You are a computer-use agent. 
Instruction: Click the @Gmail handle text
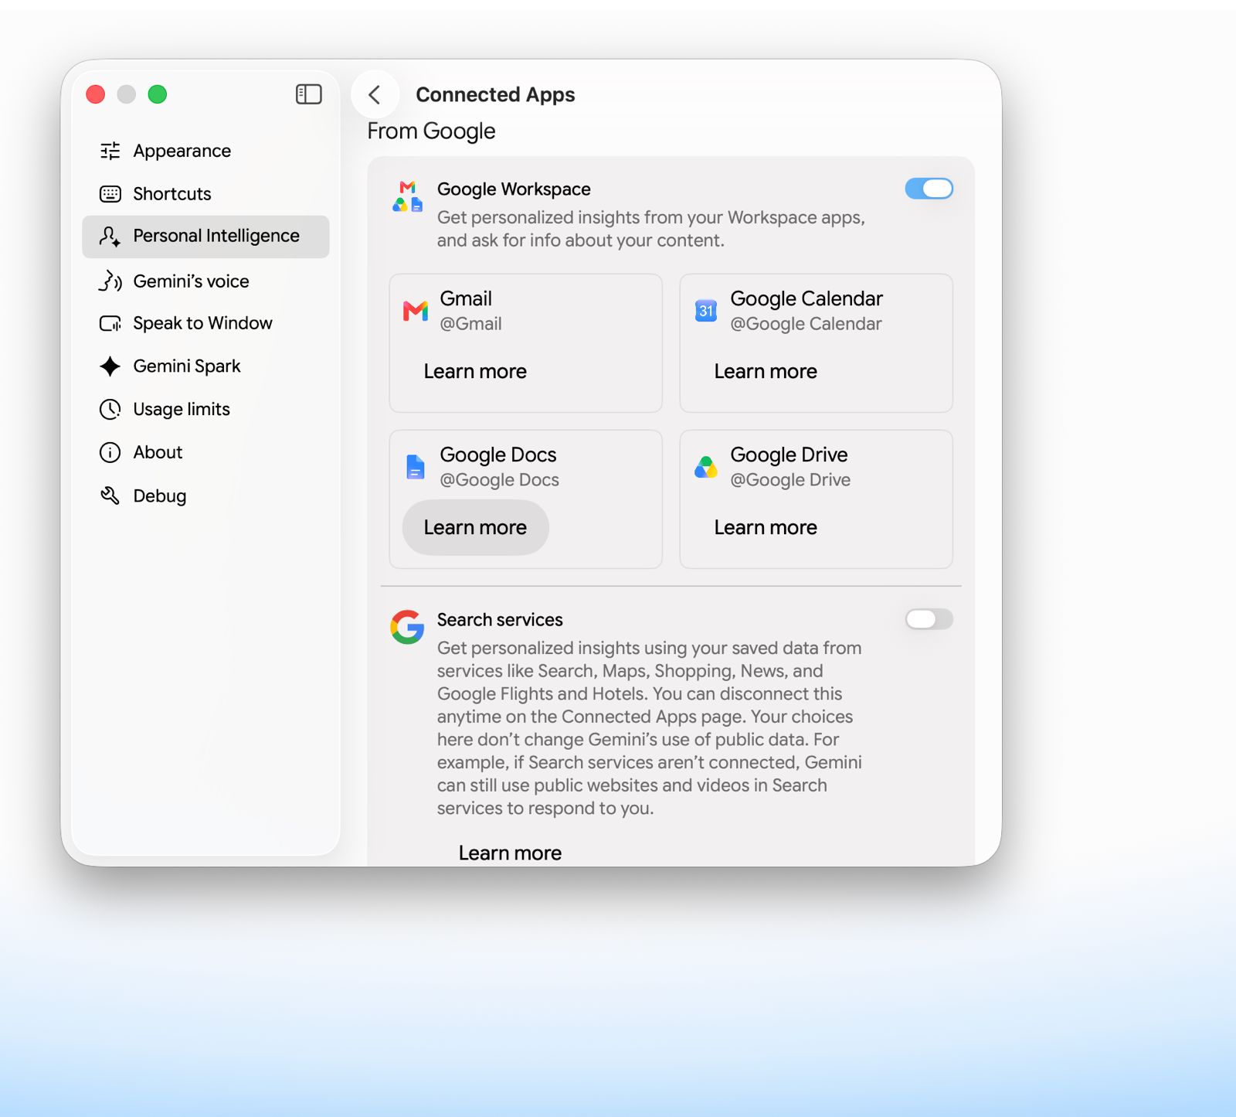coord(470,324)
